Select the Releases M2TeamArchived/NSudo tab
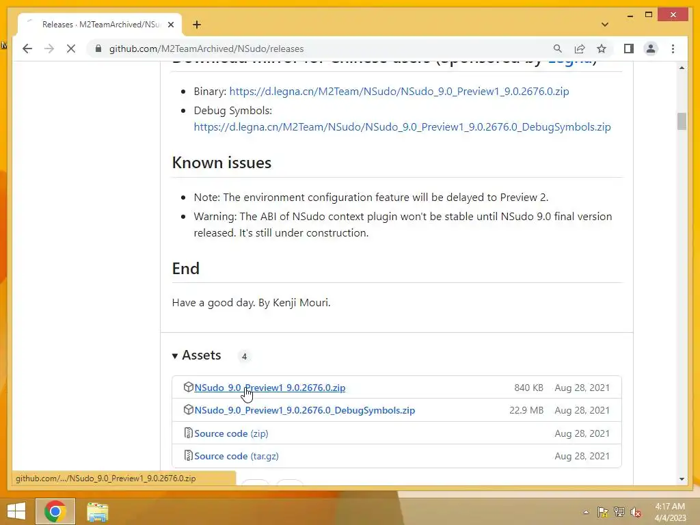Screen dimensions: 700x525 100,25
